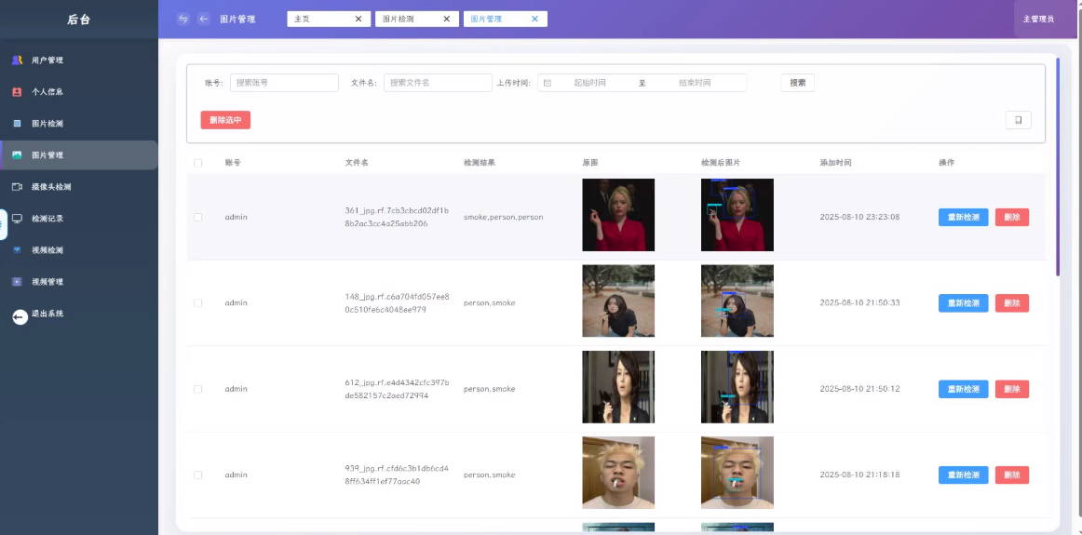Close the 图片检测 tab
1082x535 pixels.
[446, 20]
